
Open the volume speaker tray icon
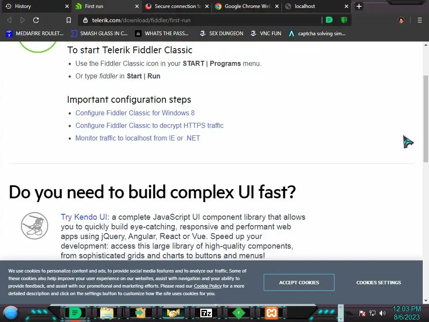pos(382,313)
